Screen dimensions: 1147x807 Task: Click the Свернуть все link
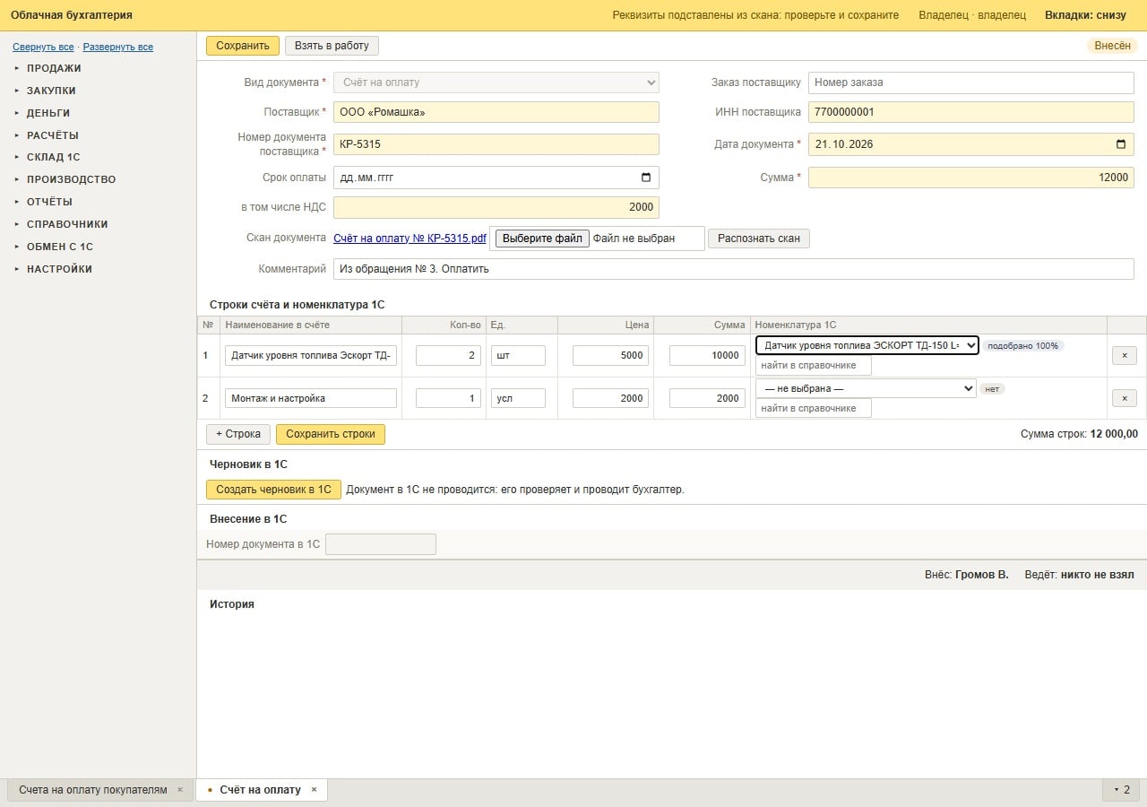click(x=43, y=47)
